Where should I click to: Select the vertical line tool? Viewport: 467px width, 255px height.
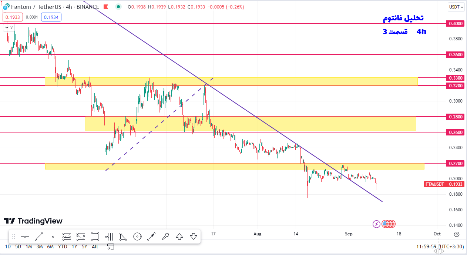click(x=53, y=236)
